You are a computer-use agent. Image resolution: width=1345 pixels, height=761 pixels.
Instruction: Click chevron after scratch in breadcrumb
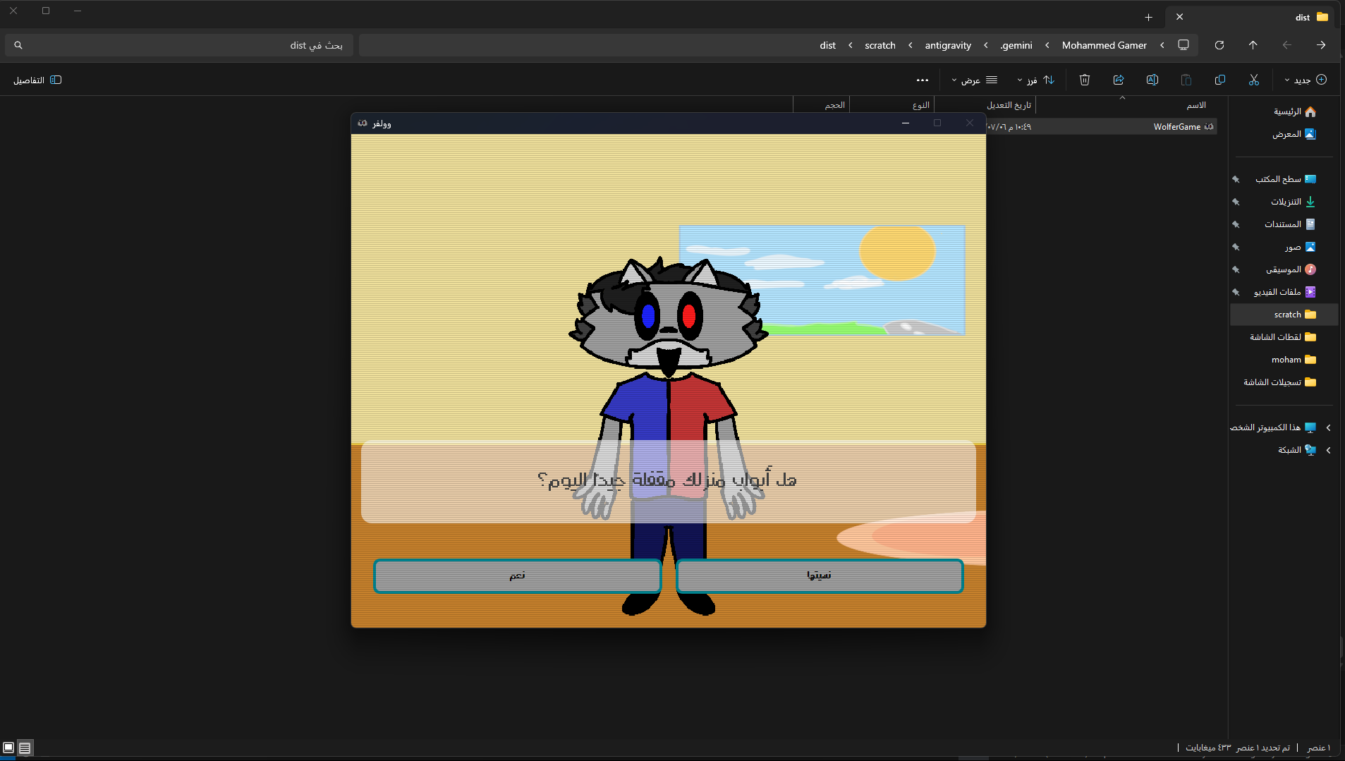(850, 45)
